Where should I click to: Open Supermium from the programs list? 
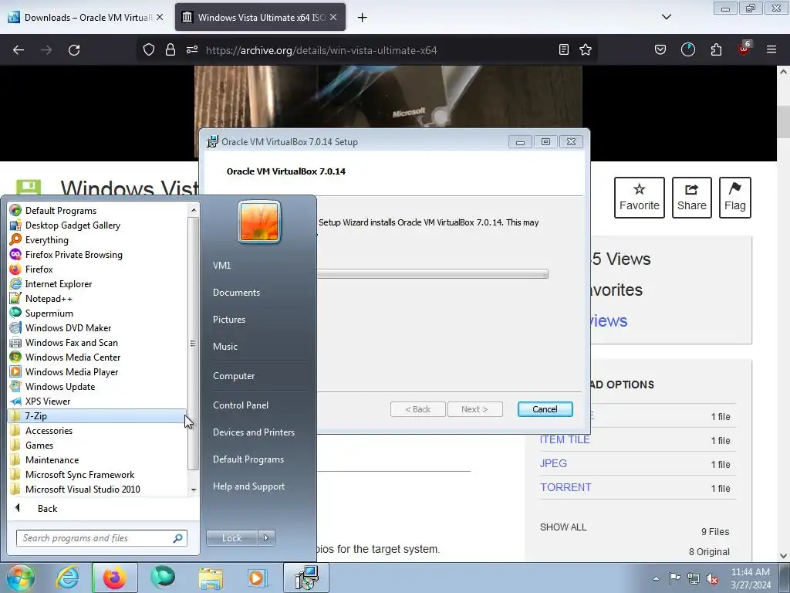49,313
